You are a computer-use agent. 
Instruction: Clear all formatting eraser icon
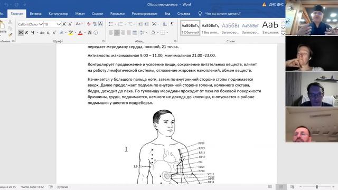pos(89,24)
